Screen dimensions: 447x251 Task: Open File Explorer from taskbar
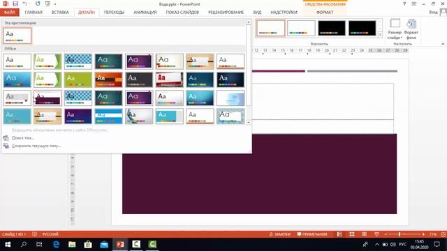72,244
